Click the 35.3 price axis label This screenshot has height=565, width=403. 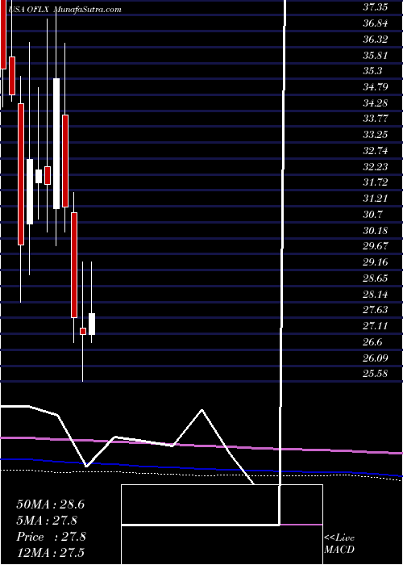point(372,71)
